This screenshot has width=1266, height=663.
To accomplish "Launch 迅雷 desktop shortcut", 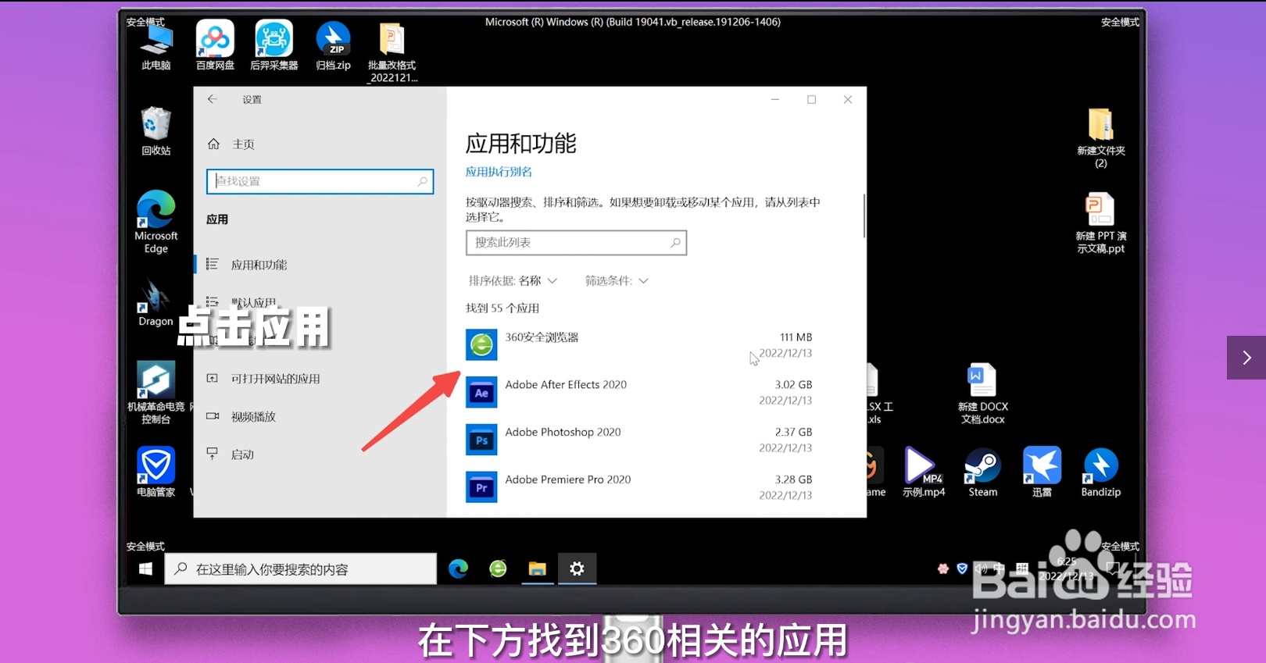I will point(1042,472).
